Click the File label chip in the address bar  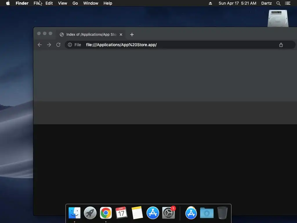(78, 45)
